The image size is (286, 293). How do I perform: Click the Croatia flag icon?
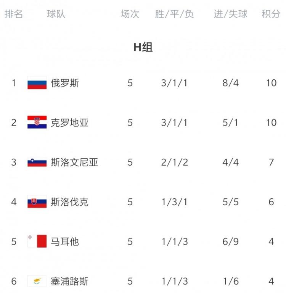point(37,122)
